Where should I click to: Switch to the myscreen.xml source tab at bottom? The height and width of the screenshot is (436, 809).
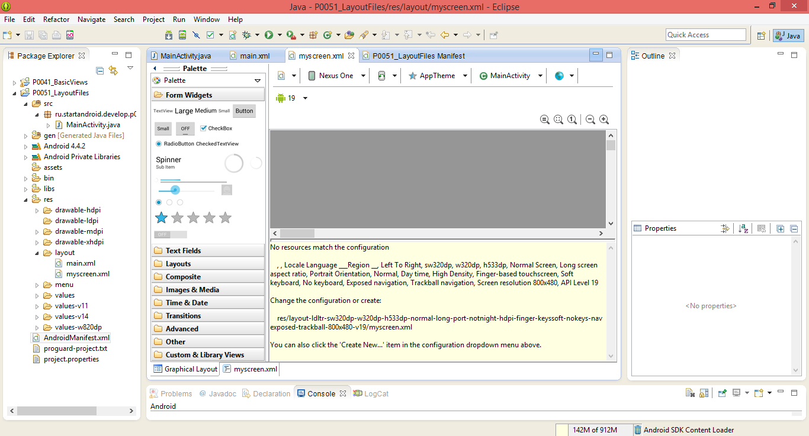pyautogui.click(x=250, y=369)
